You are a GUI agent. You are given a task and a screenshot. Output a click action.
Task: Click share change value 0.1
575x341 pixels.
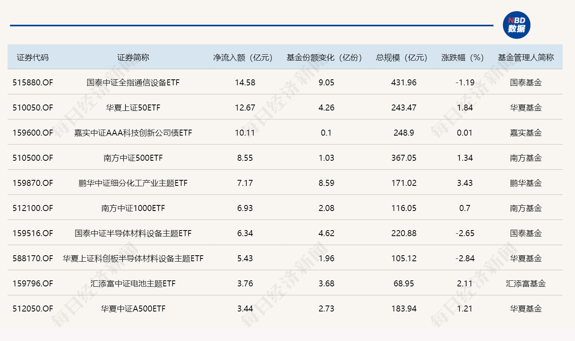pos(326,133)
